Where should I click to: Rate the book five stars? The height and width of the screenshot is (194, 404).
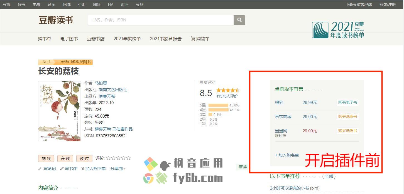(x=128, y=158)
